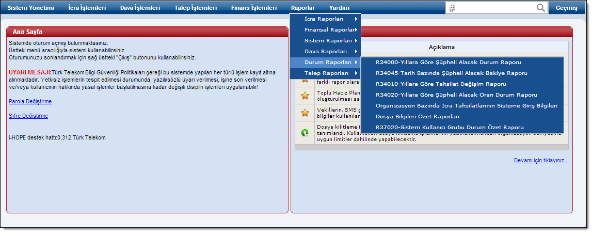592x233 pixels.
Task: Open R34020-Yıllara Göre Şüpheli Alacak Oran Raporu
Action: pyautogui.click(x=462, y=95)
